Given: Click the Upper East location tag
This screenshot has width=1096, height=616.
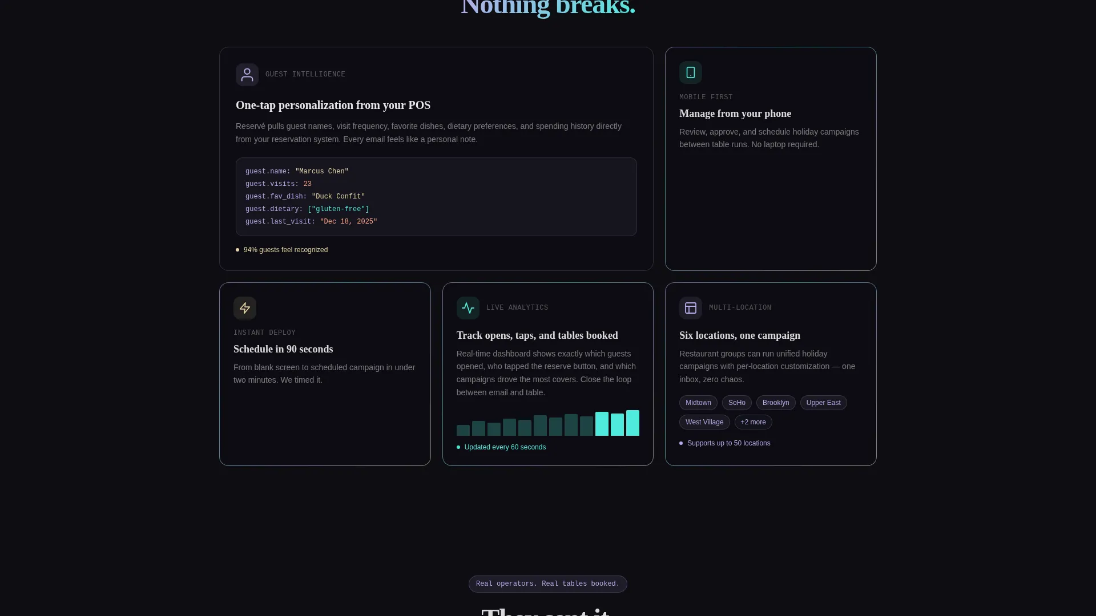Looking at the screenshot, I should point(823,403).
